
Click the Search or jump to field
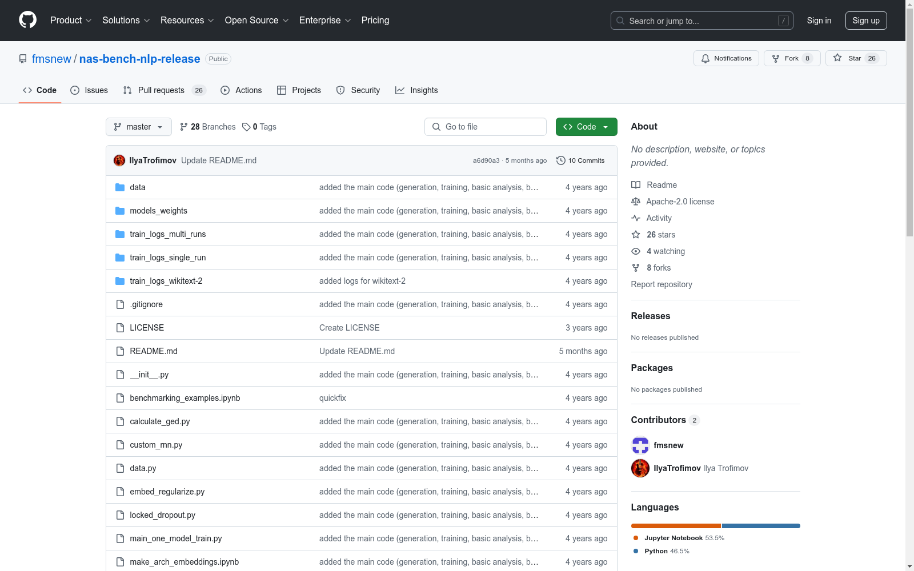702,21
